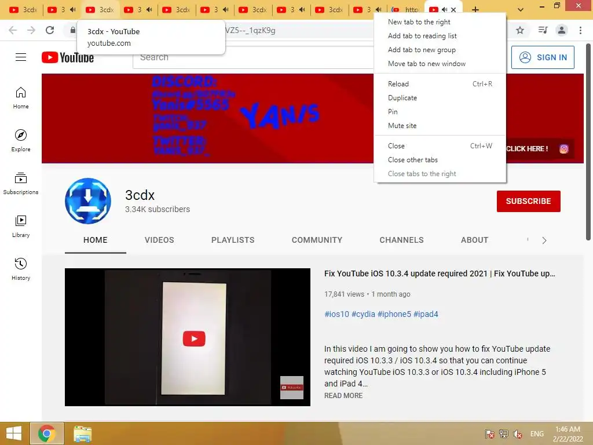Open the Instagram icon on the banner
The height and width of the screenshot is (445, 593).
pos(563,149)
